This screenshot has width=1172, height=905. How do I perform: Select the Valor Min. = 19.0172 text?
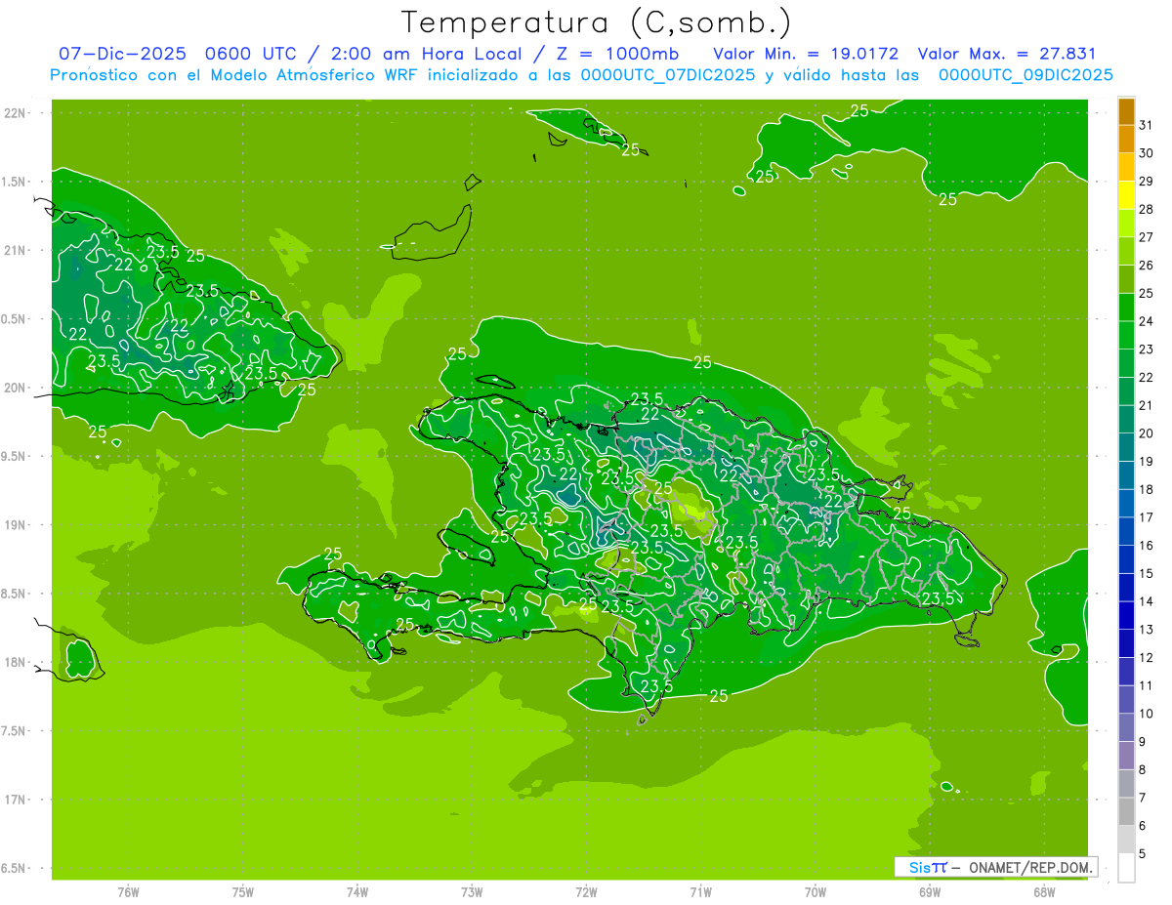[x=806, y=54]
